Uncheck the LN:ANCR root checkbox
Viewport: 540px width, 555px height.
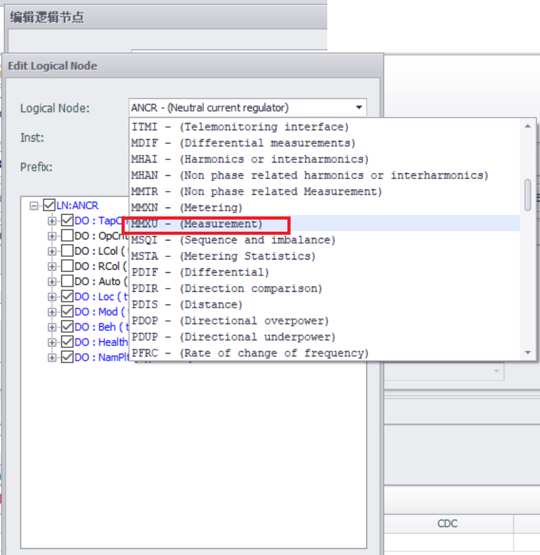(x=49, y=206)
